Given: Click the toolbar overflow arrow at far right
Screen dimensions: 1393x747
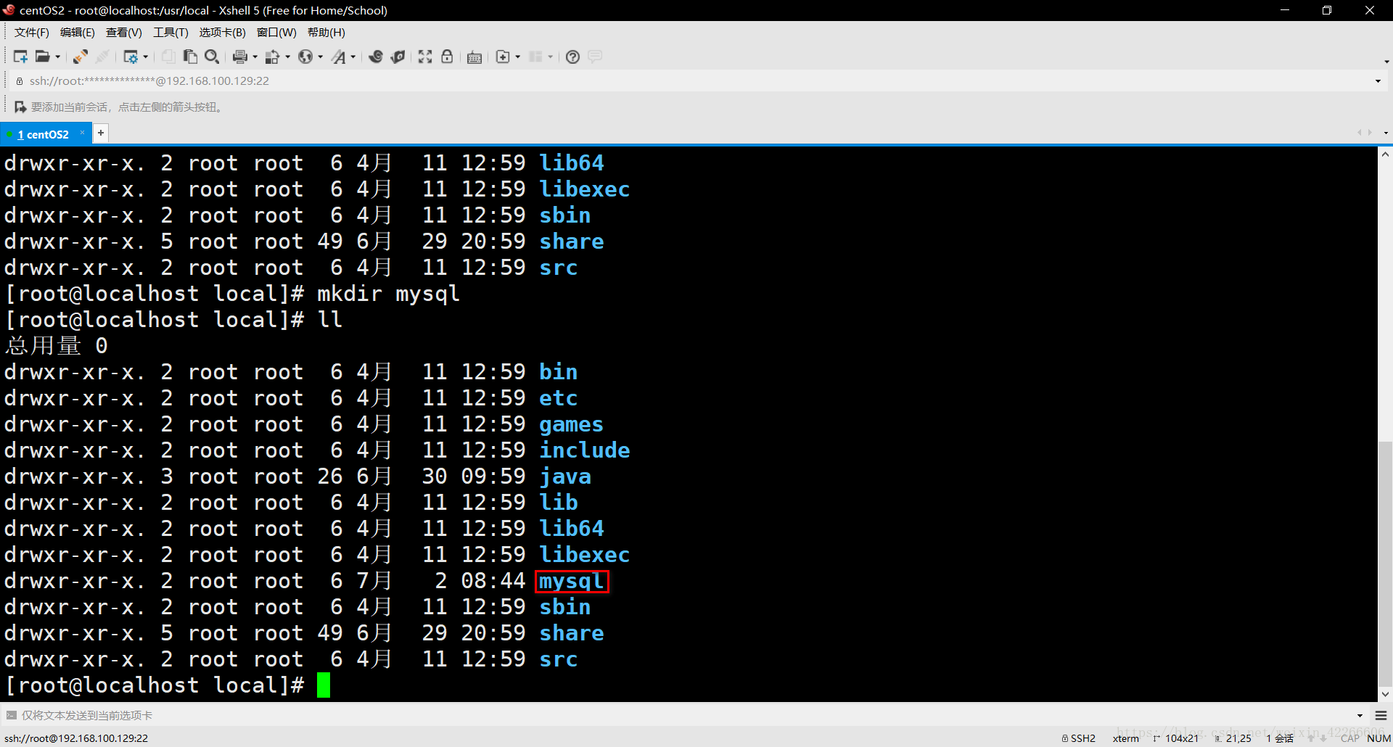Looking at the screenshot, I should tap(1386, 62).
